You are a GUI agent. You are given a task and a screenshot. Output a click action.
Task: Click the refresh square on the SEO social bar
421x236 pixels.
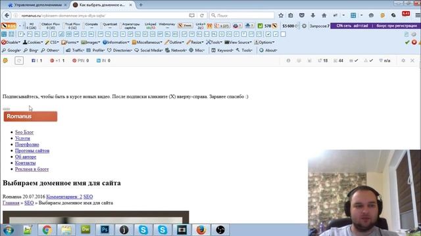[19, 61]
